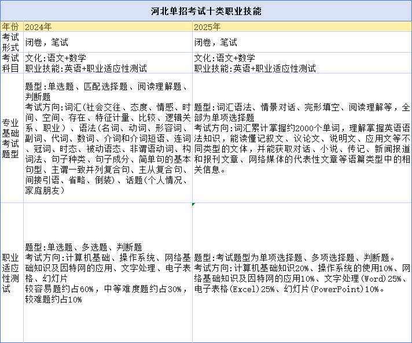The width and height of the screenshot is (412, 343).
Task: Click the text 职业技能:英语+职业适应性测试 under 2024
Action: tap(86, 68)
